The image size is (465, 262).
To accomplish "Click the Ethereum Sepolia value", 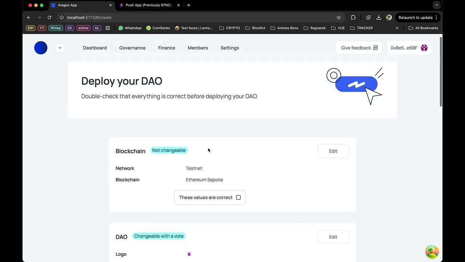I will 204,180.
